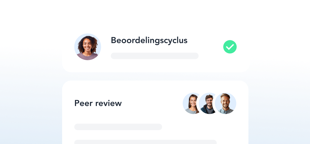Click the Peer review heading
Image resolution: width=310 pixels, height=144 pixels.
[98, 103]
